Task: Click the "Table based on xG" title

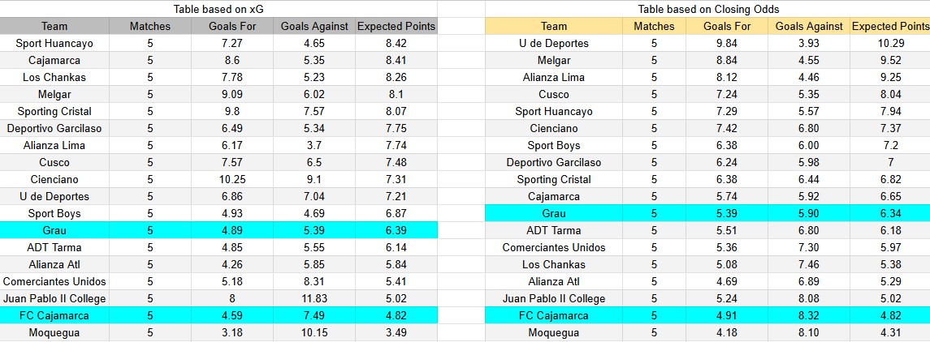Action: [x=217, y=9]
